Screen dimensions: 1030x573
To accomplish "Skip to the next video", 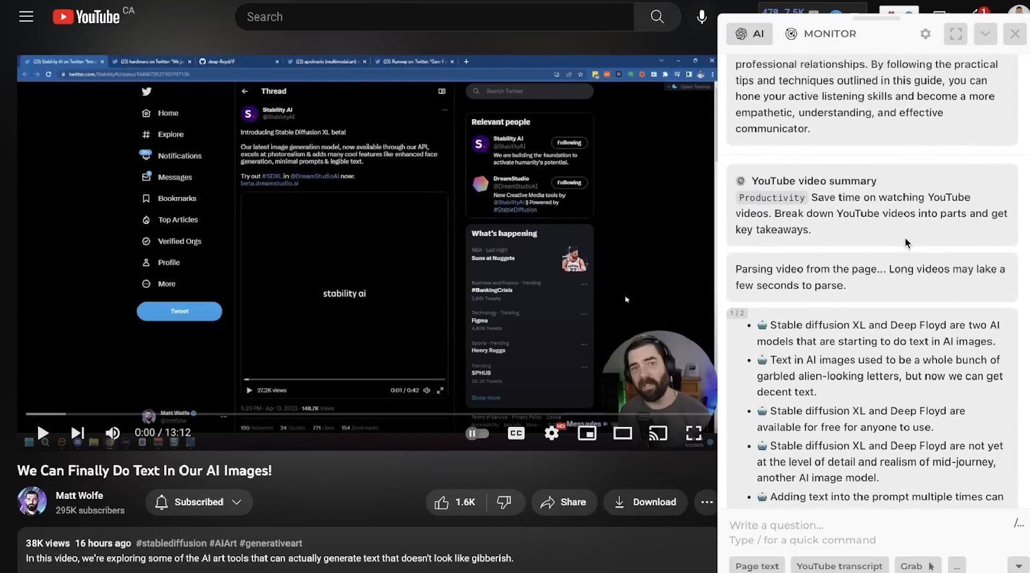I will pos(77,433).
